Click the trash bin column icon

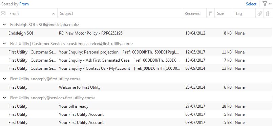coord(268,14)
